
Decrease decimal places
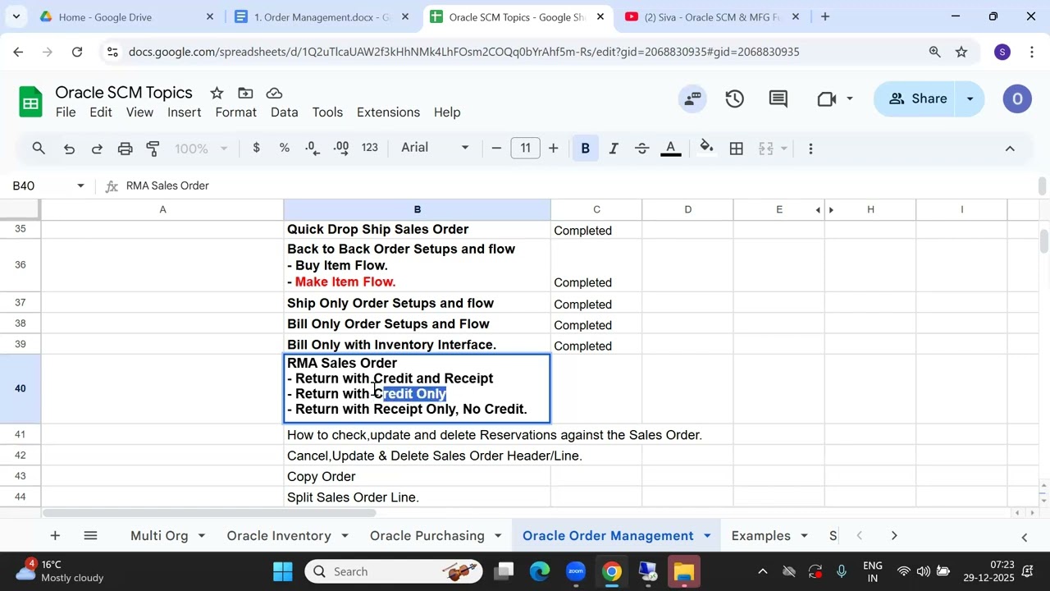pyautogui.click(x=313, y=148)
